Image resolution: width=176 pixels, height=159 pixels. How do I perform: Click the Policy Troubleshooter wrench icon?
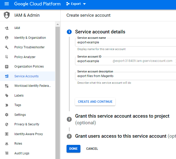pyautogui.click(x=7, y=47)
